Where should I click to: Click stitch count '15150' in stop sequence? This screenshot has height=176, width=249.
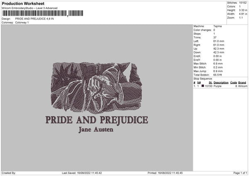(x=208, y=86)
